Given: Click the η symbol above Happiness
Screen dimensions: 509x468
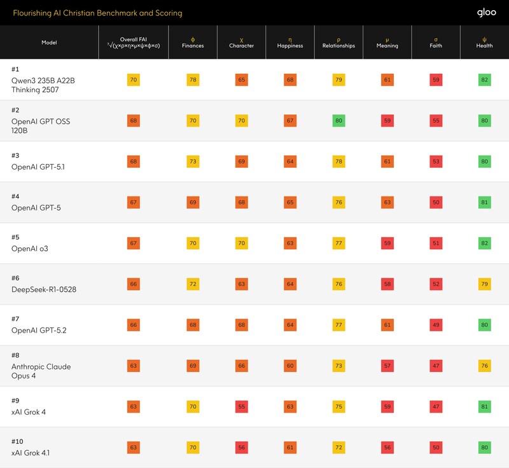Looking at the screenshot, I should tap(290, 39).
